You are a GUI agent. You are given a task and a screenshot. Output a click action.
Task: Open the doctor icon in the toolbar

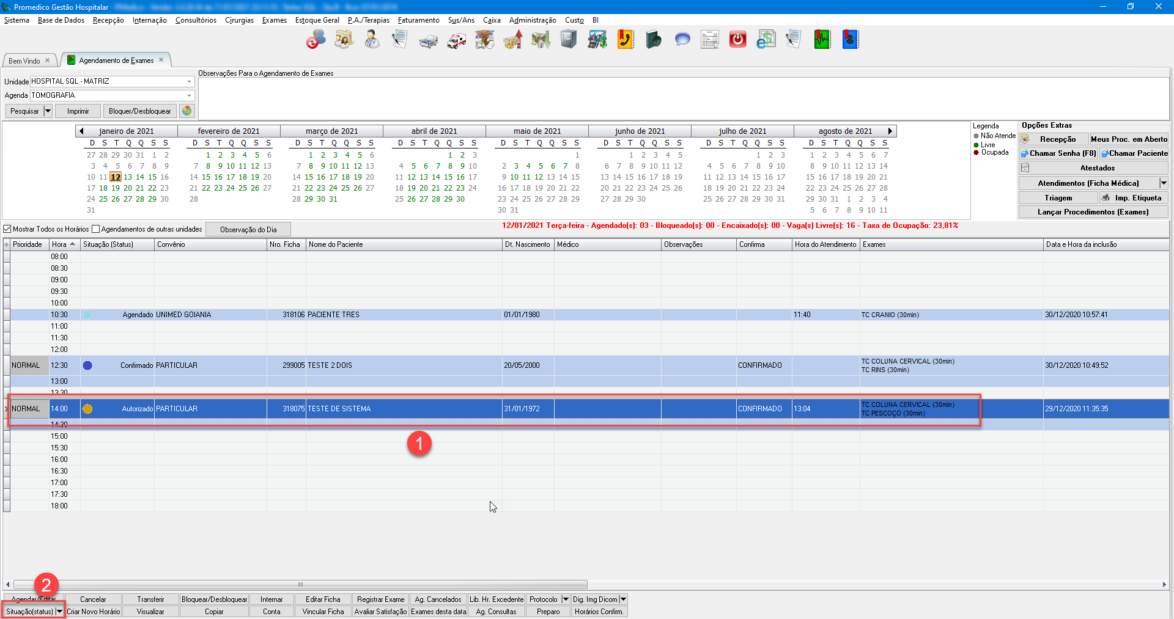point(372,40)
